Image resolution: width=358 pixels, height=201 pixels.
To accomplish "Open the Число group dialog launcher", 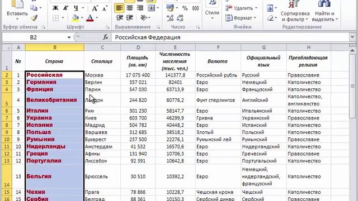I will click(x=197, y=27).
